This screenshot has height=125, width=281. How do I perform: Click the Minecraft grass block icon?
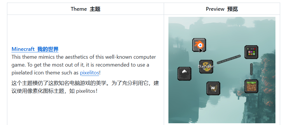[251, 86]
